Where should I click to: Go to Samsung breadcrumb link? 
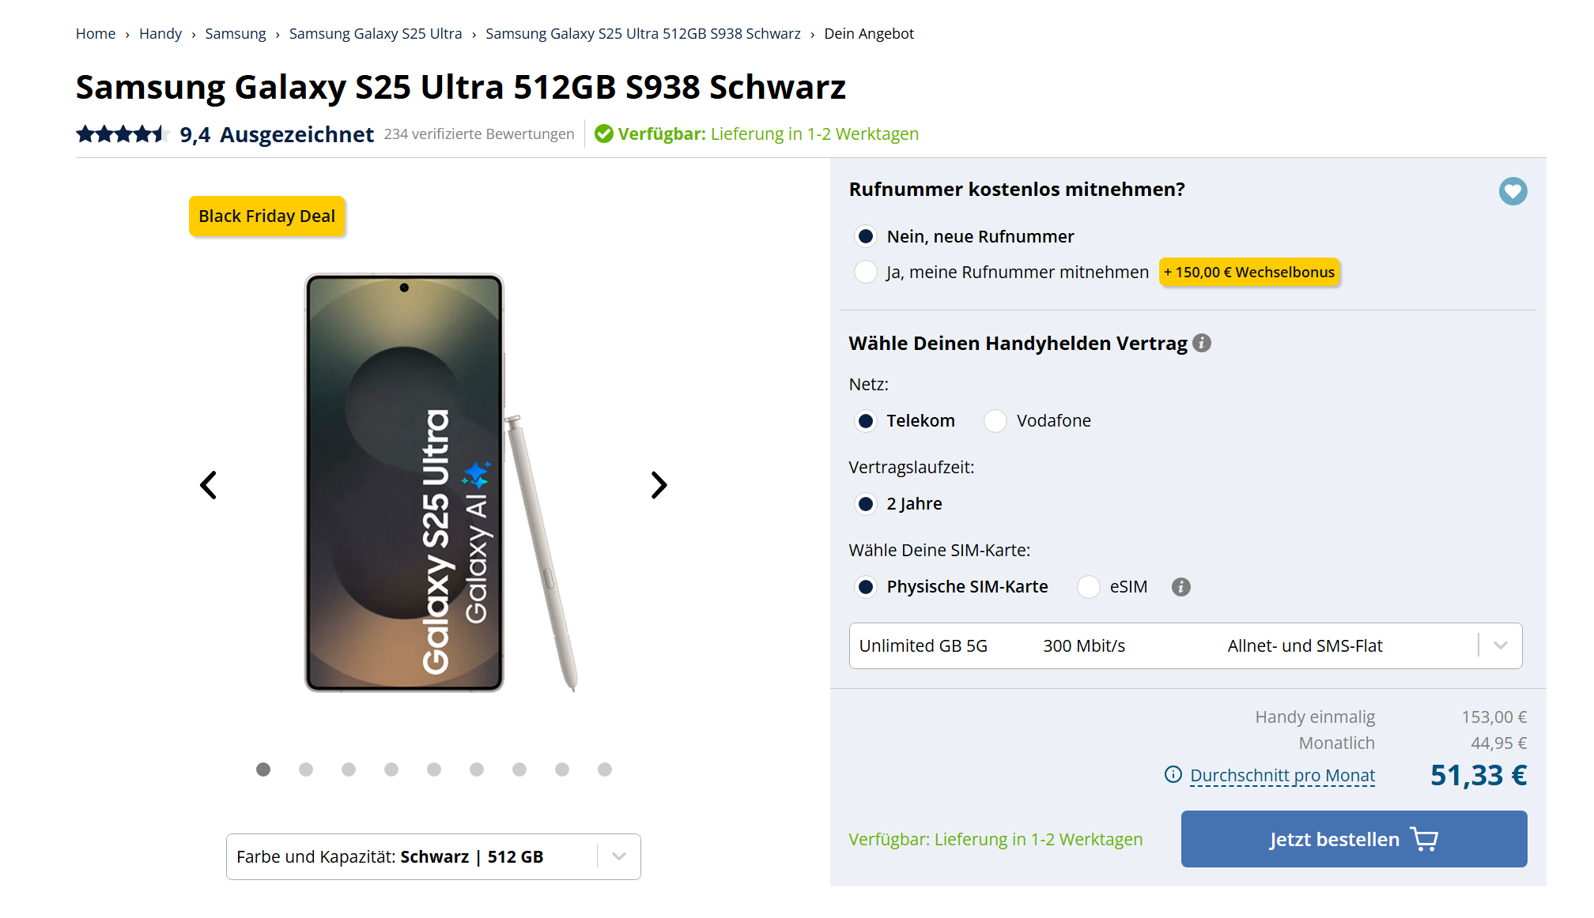236,34
